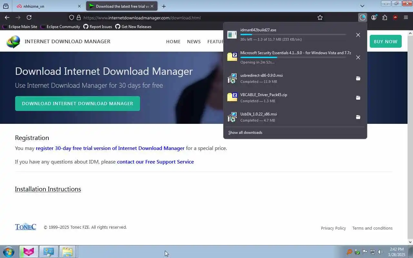Click Completed — 11.9 MB status text
413x258 pixels.
(x=259, y=82)
